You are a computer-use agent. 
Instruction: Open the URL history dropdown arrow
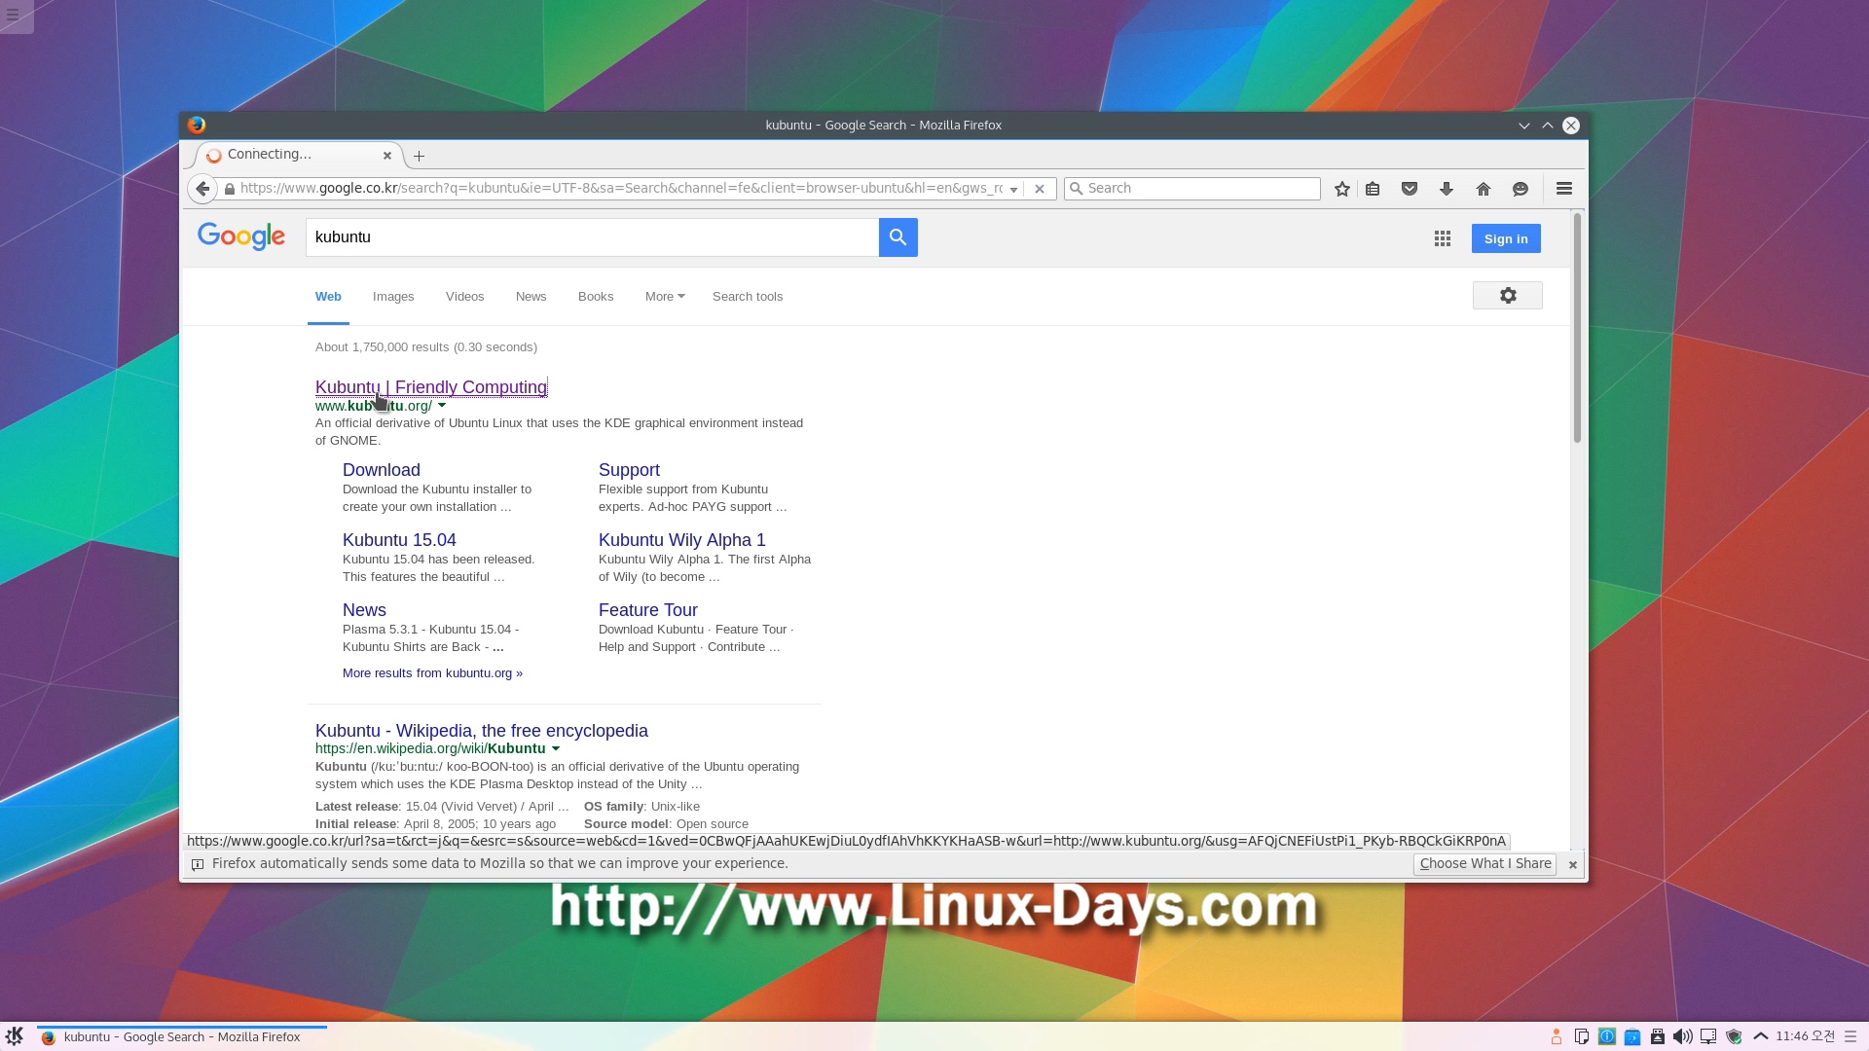click(1013, 189)
